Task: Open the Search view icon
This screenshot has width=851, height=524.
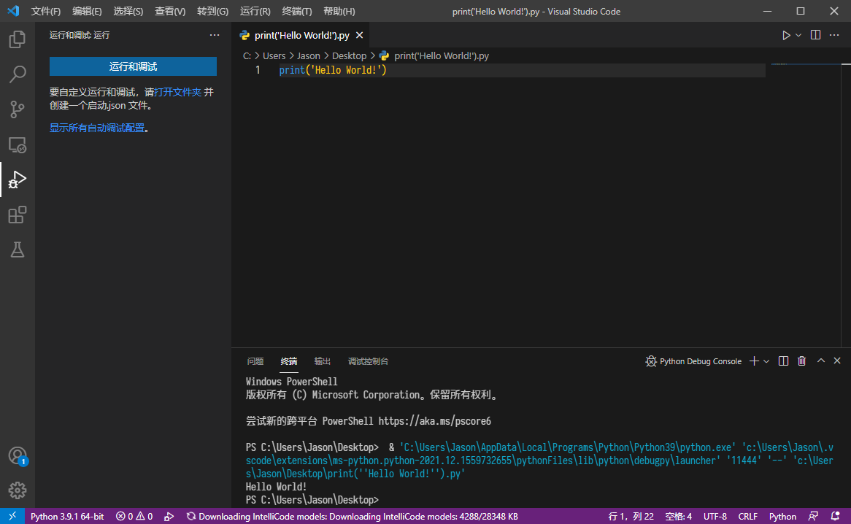Action: tap(17, 74)
